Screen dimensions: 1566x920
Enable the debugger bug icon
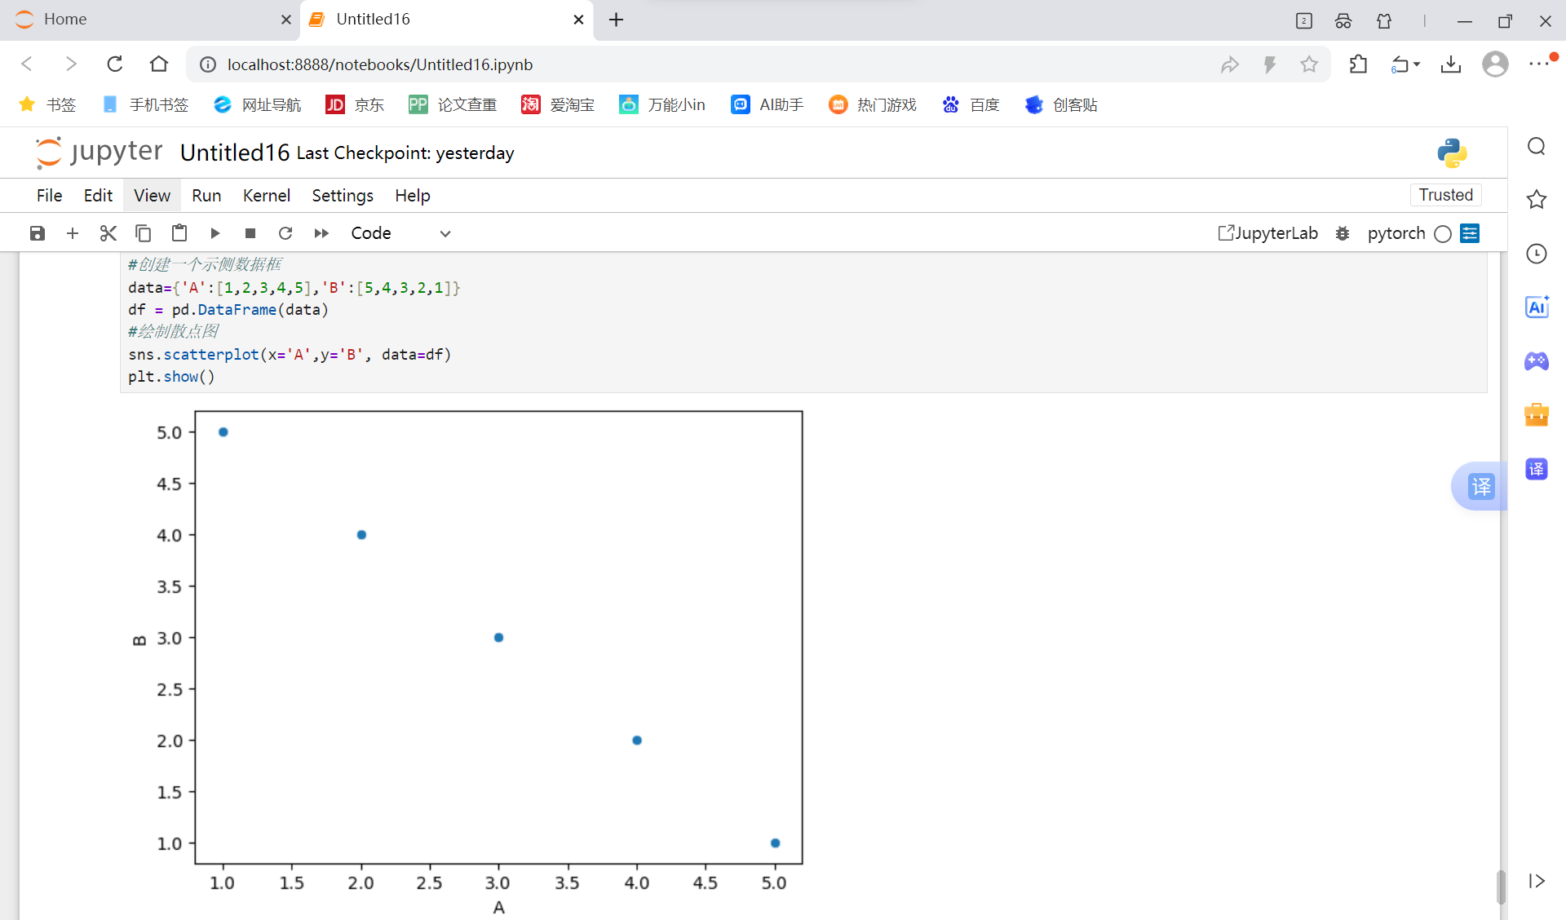[1343, 233]
